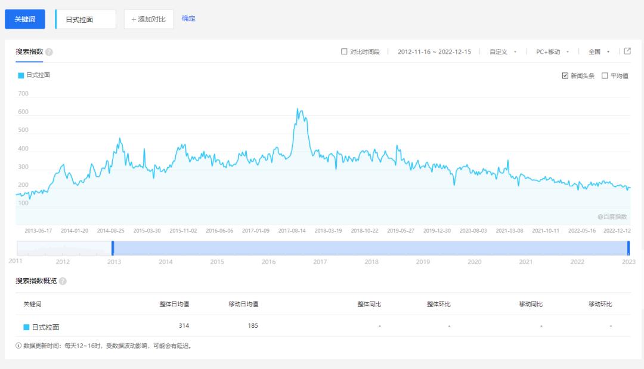The width and height of the screenshot is (644, 369).
Task: Click the 确定 confirm link
Action: 188,19
